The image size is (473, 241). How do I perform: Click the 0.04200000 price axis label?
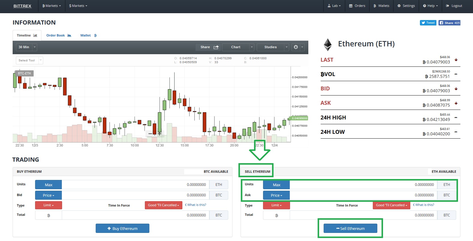click(300, 77)
